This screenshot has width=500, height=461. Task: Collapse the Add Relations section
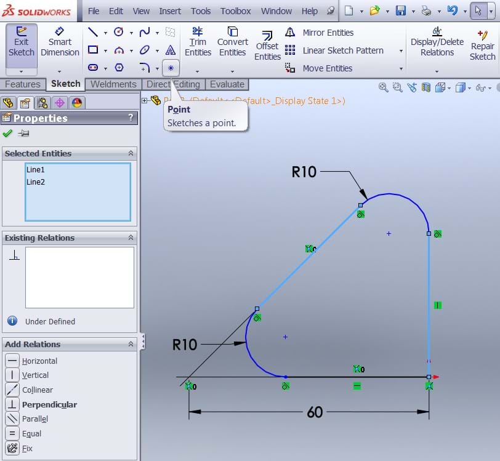[x=131, y=344]
